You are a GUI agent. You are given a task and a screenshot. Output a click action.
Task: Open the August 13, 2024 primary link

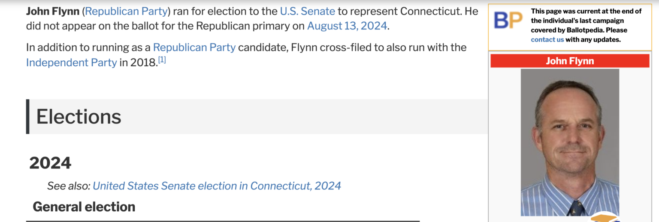[347, 26]
